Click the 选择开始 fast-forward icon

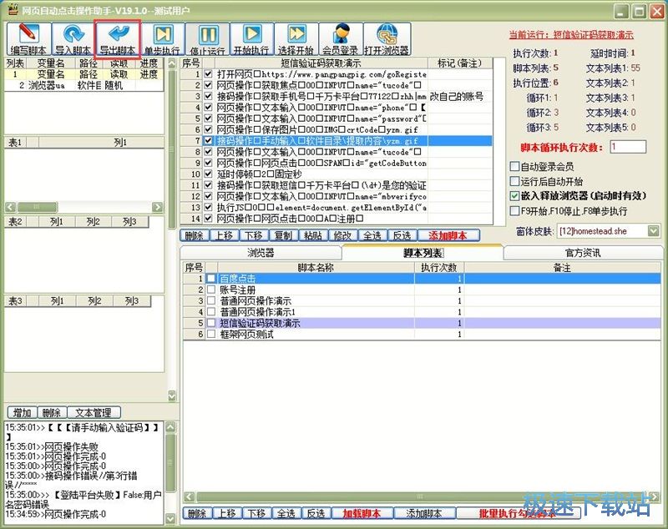pyautogui.click(x=296, y=39)
